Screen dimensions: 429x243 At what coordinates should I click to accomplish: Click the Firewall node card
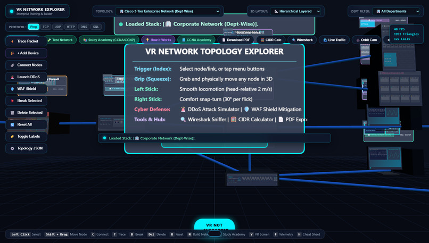tap(56, 86)
